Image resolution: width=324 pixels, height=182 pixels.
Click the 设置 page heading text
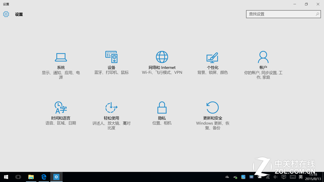19,14
